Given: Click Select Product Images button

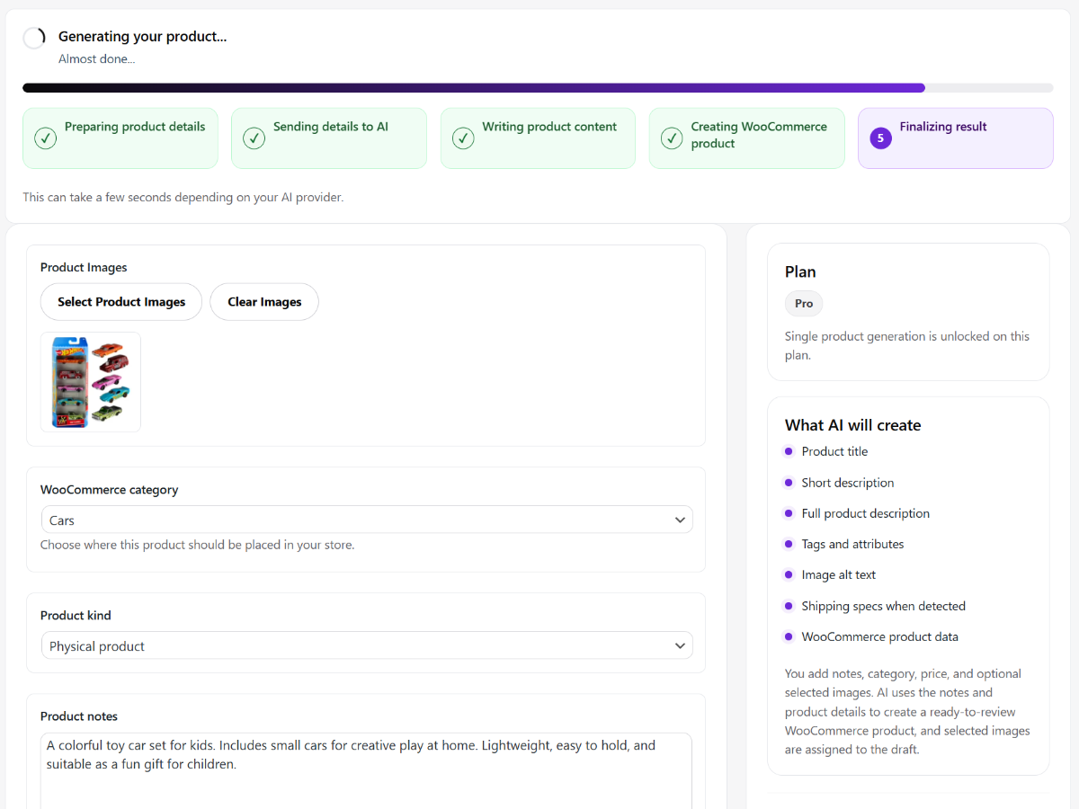Looking at the screenshot, I should click(x=121, y=302).
